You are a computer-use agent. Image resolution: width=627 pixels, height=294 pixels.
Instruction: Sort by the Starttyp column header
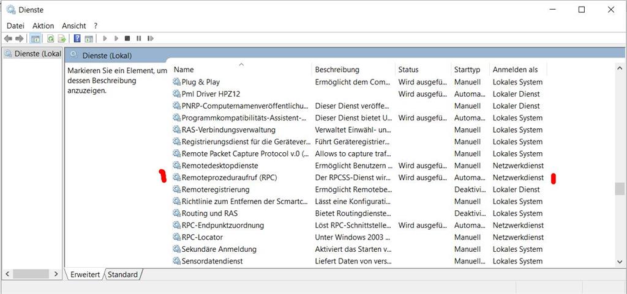pos(470,70)
